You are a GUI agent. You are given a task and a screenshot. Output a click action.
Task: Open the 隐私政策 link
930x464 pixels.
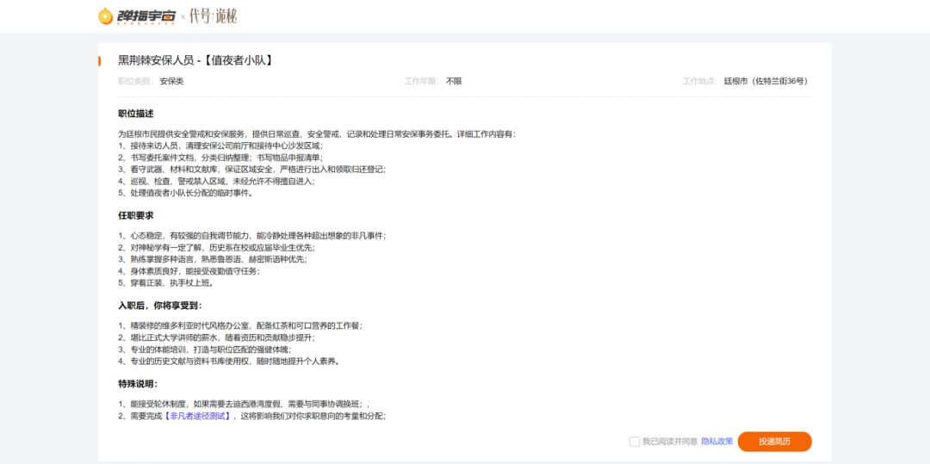(x=717, y=442)
